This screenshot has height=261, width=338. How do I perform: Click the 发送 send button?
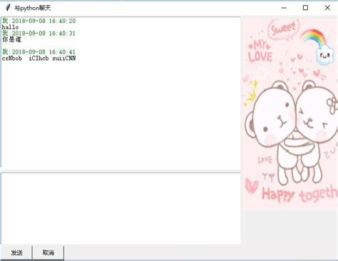pos(16,252)
